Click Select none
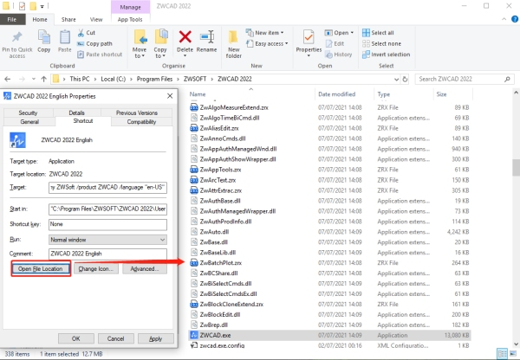The image size is (520, 360). (381, 44)
